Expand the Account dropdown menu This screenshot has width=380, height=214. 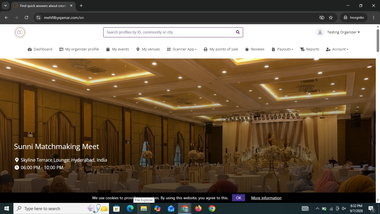click(x=337, y=49)
